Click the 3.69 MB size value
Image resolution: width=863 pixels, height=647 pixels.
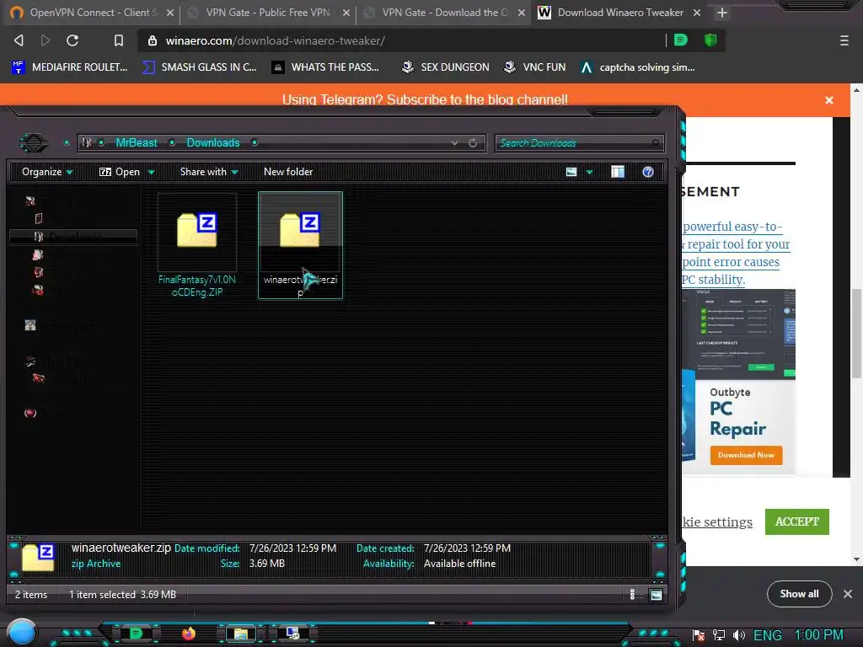(x=267, y=564)
